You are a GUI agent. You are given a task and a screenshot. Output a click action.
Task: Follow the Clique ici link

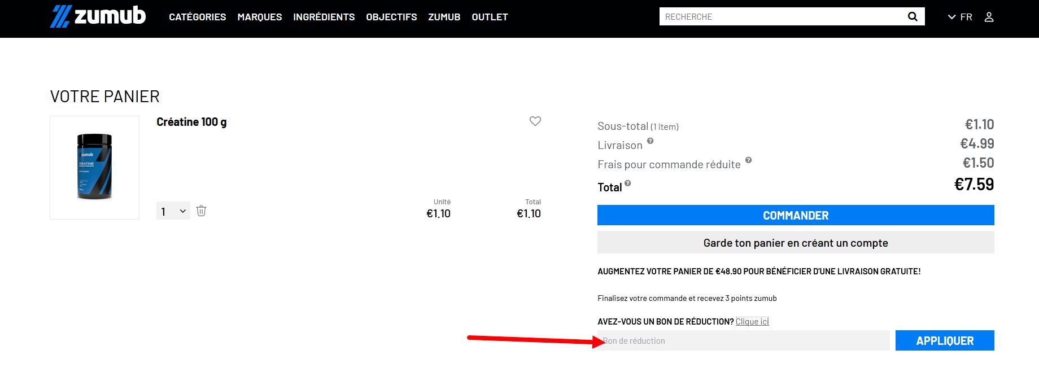tap(752, 322)
